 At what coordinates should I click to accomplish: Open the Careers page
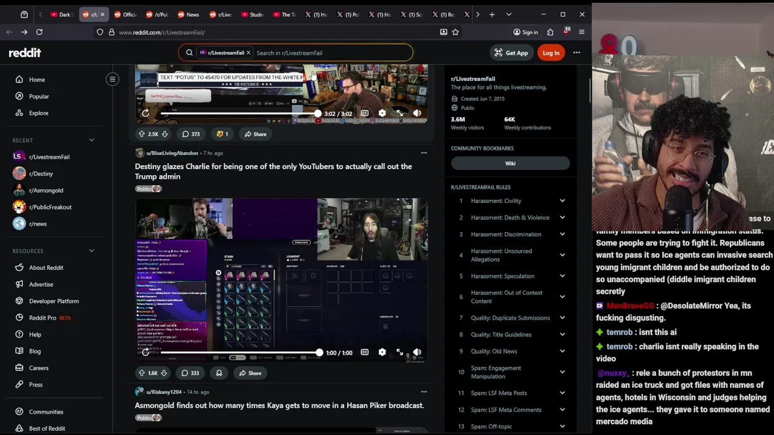[x=39, y=368]
